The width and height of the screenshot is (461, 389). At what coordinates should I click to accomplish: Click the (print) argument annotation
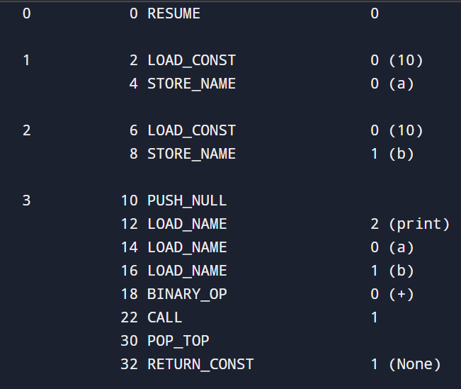pyautogui.click(x=419, y=224)
